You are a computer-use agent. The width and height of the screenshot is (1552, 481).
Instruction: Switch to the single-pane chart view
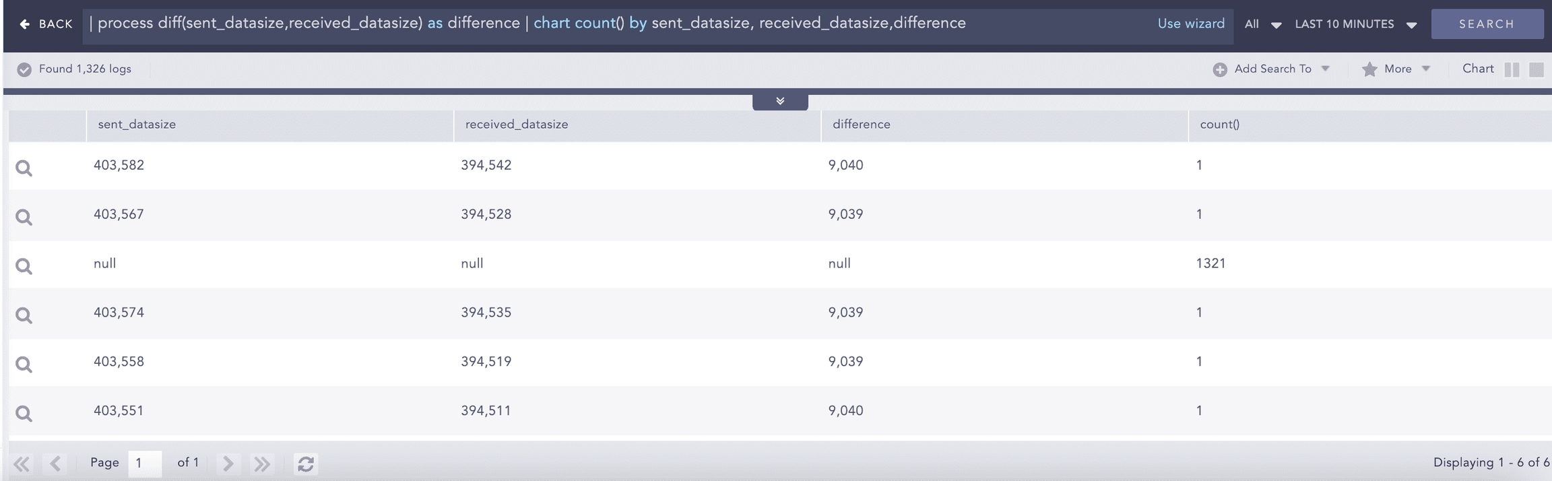1536,69
